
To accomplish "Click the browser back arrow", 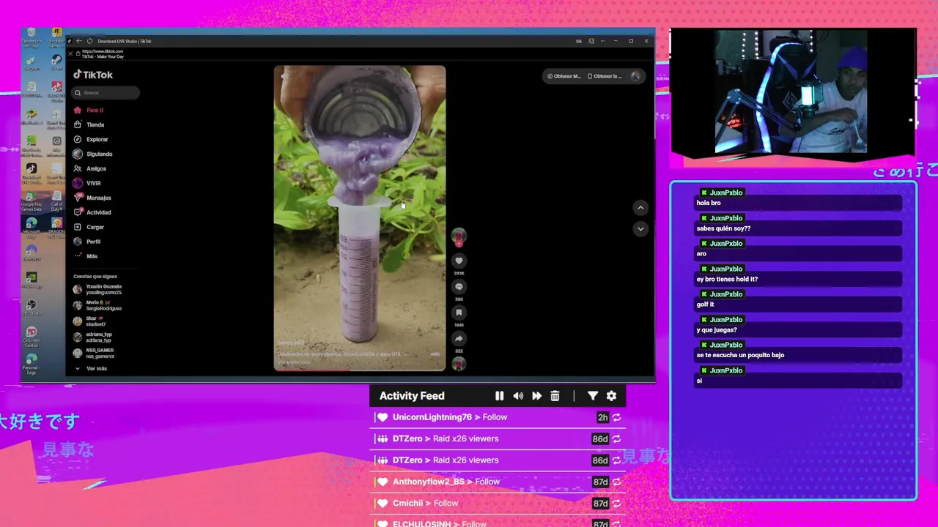I will point(79,41).
